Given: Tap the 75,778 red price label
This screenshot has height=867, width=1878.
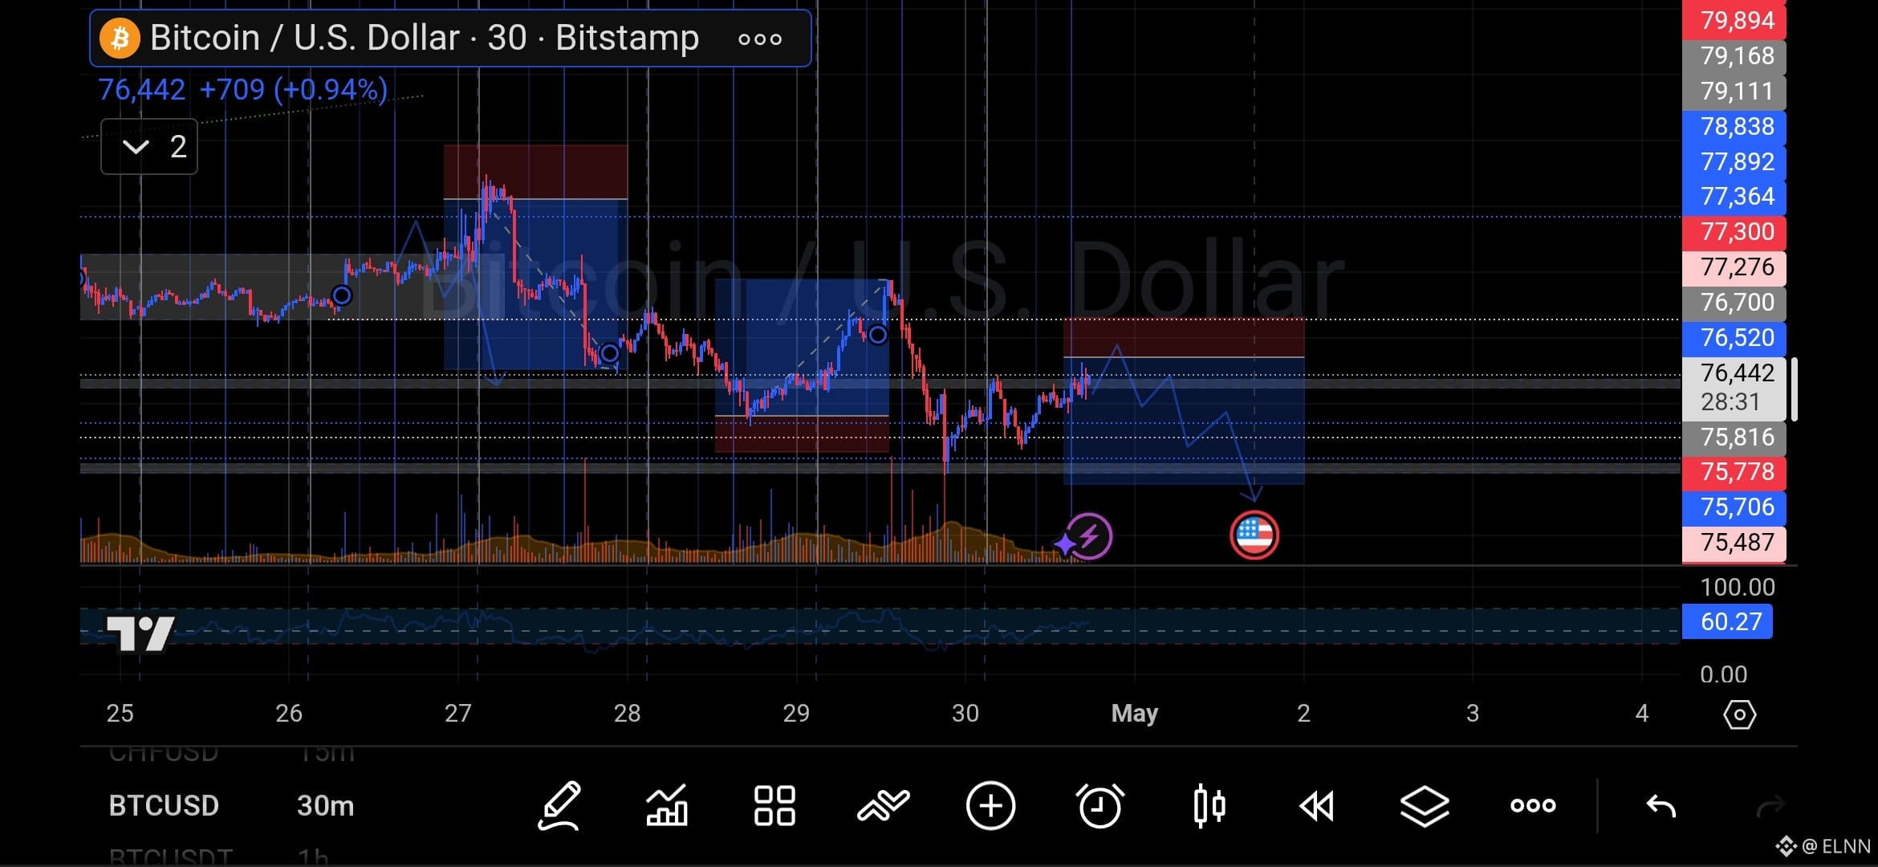Looking at the screenshot, I should [1734, 471].
